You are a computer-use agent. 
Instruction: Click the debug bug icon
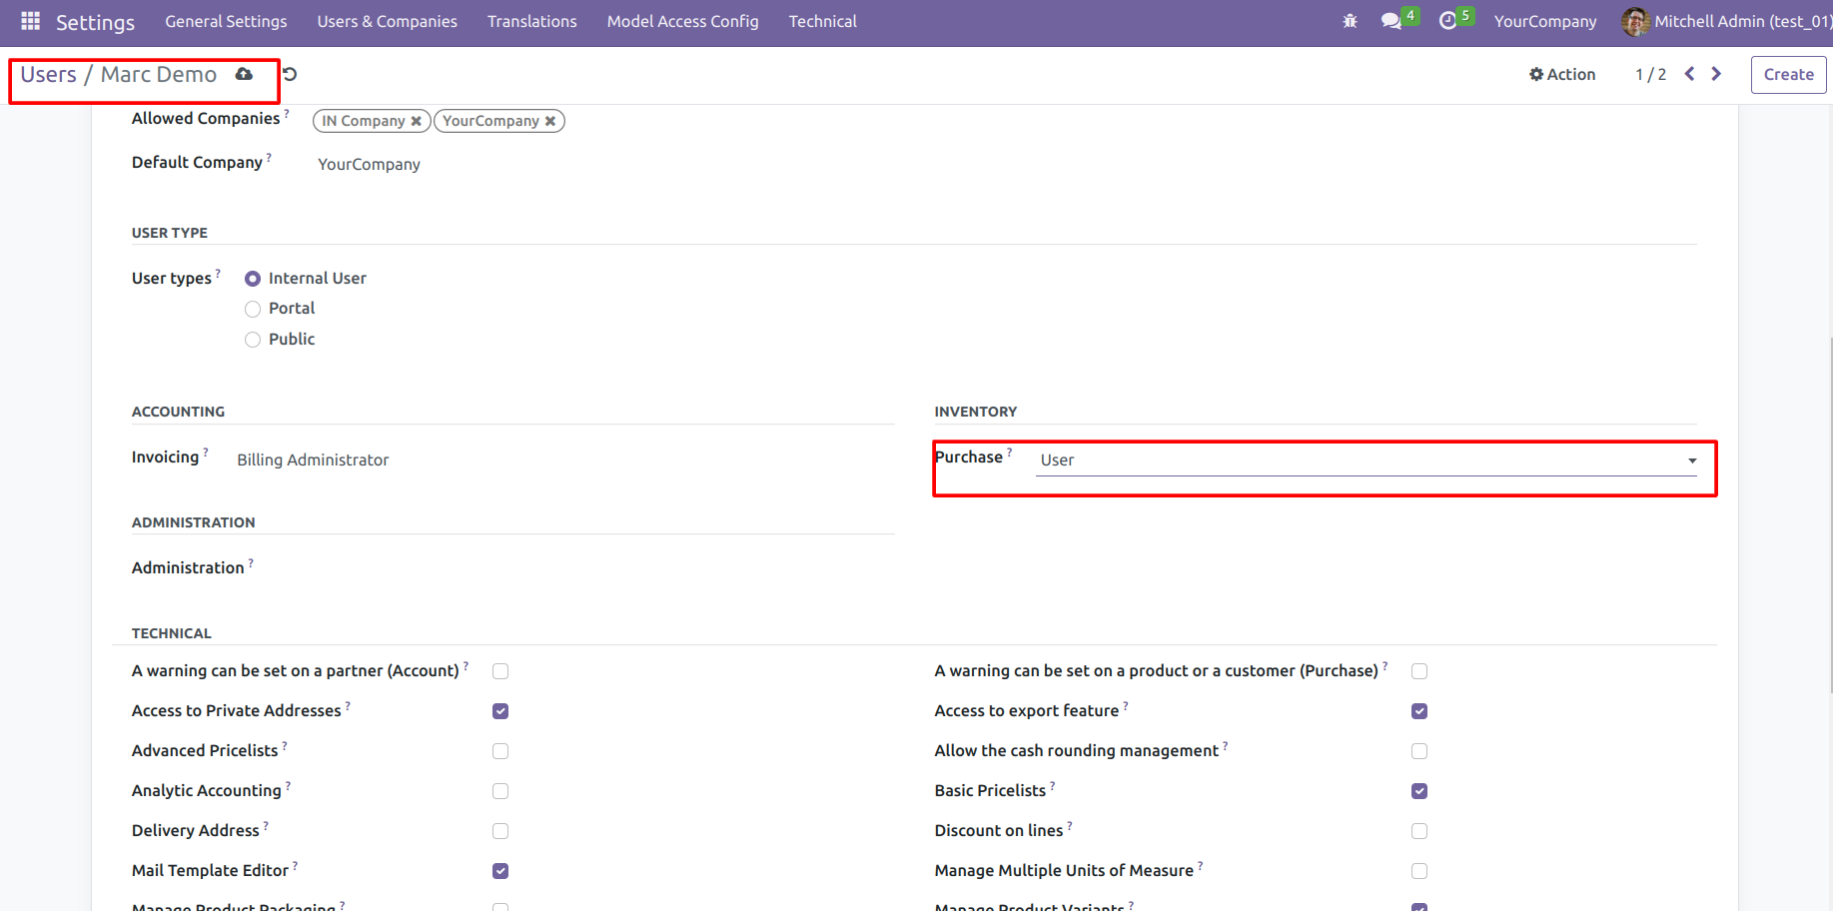[1350, 21]
